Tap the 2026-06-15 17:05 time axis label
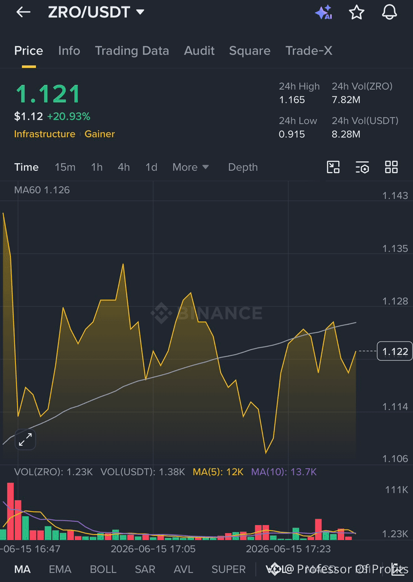The image size is (413, 582). pos(153,549)
